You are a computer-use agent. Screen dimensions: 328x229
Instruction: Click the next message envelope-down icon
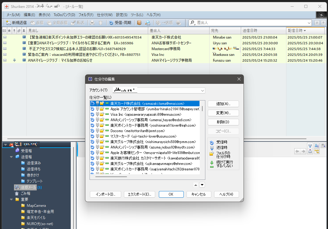(310, 151)
